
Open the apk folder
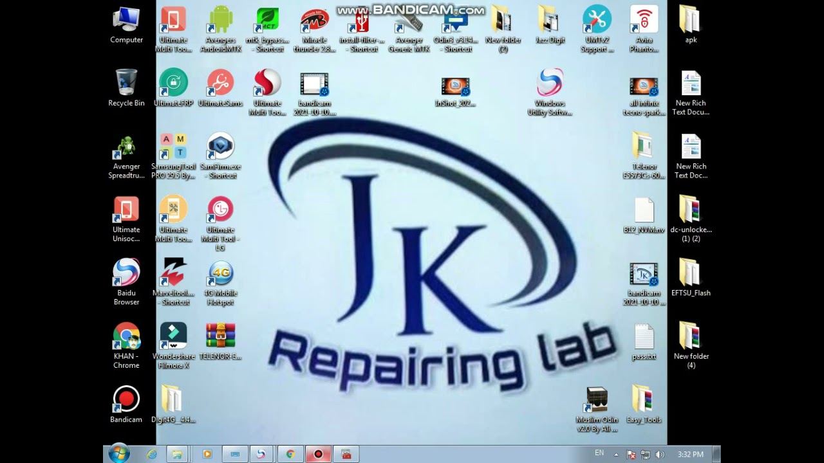691,24
